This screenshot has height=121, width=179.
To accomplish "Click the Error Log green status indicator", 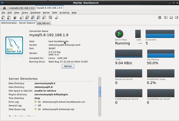I will [36, 102].
